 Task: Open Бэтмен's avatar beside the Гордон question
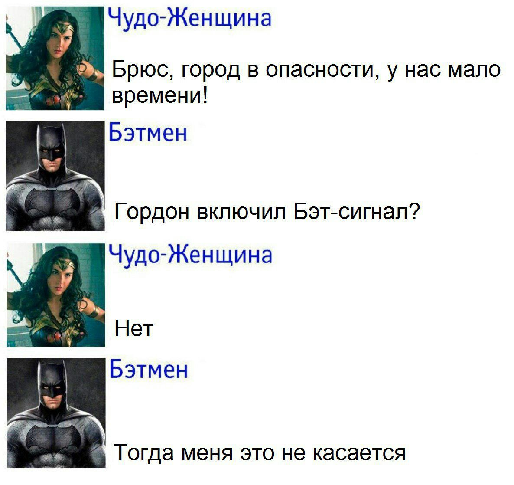55,176
